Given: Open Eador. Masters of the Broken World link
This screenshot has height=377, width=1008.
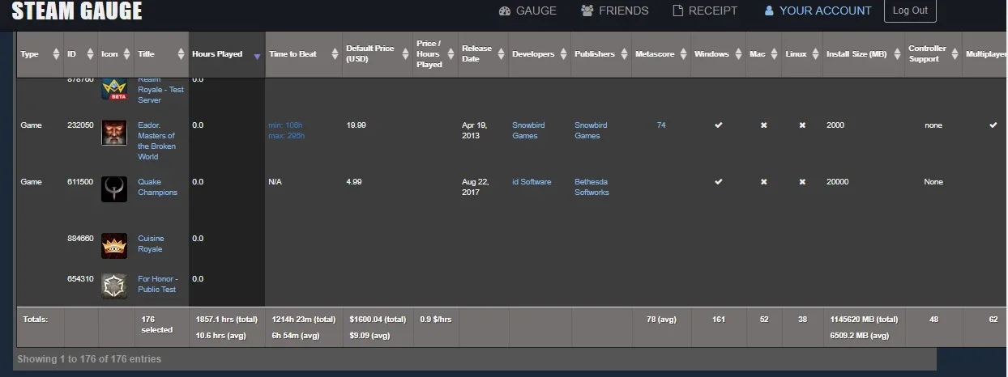Looking at the screenshot, I should (x=157, y=141).
